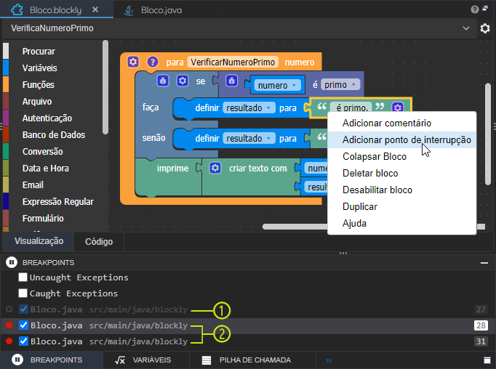The width and height of the screenshot is (496, 369).
Task: Enable the disabled Bloco.java line 27 breakpoint checkbox
Action: click(x=23, y=309)
